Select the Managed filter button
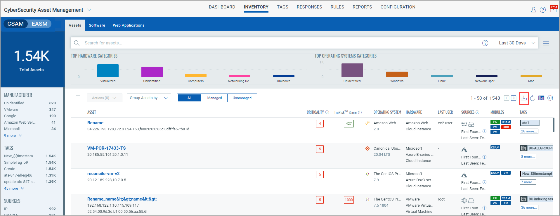 tap(214, 98)
